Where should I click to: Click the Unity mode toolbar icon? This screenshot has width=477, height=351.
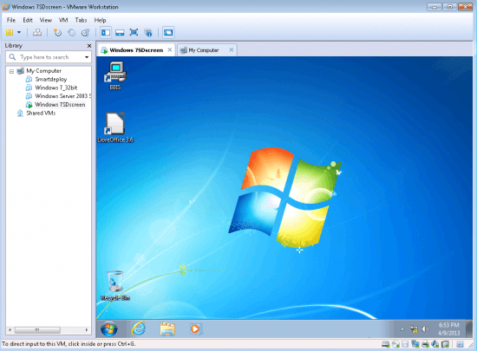coord(148,32)
